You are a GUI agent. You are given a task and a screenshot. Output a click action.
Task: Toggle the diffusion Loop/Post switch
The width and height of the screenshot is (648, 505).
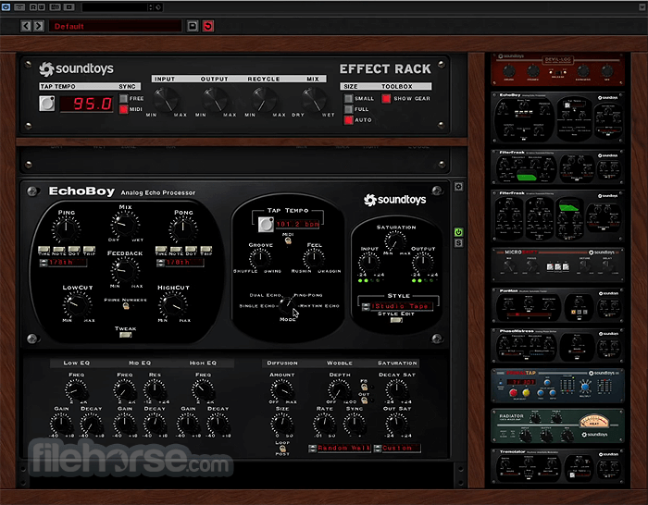(x=282, y=449)
